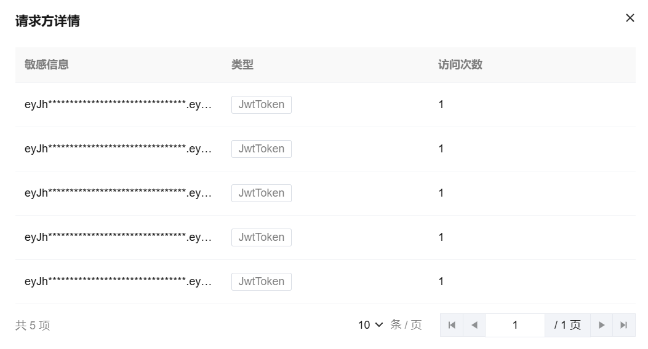This screenshot has height=349, width=648.
Task: Click the second row visit count value
Action: coord(441,149)
